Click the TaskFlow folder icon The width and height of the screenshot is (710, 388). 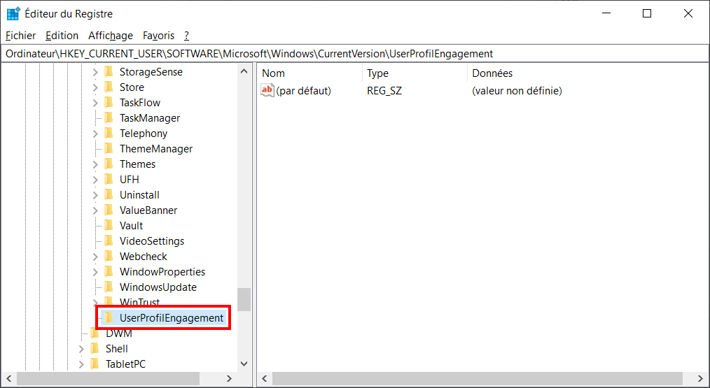click(109, 102)
